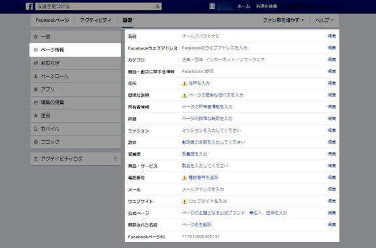Click info icon beside ページ情報
This screenshot has width=376, height=248.
coord(36,50)
